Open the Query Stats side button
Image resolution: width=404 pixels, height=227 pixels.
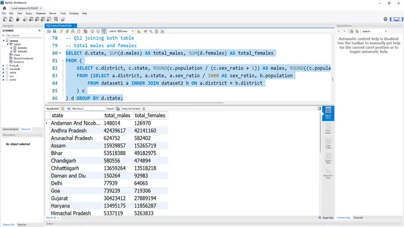328,158
